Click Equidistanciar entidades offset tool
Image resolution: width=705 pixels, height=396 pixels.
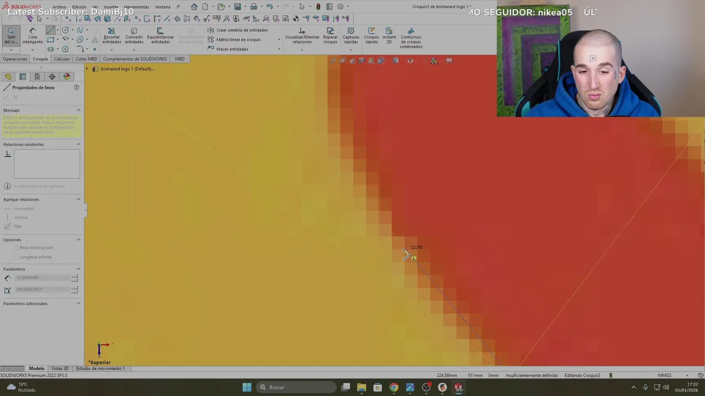(160, 36)
